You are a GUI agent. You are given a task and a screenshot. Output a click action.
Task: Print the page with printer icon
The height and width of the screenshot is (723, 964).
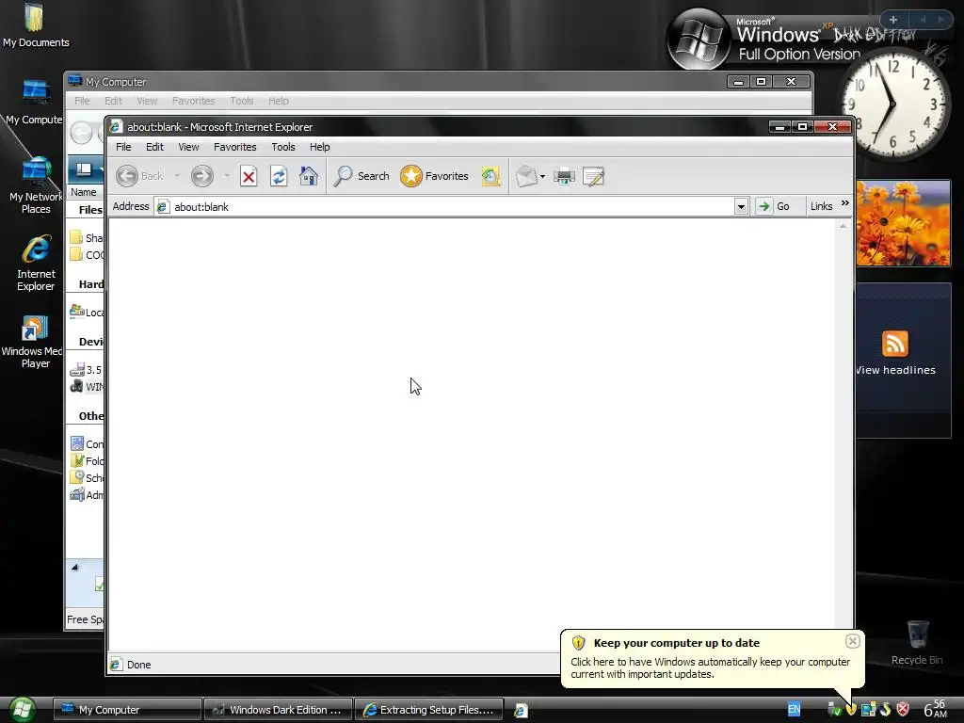coord(564,176)
